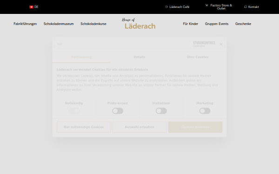Open Fabrikführungen menu item
Screen dimensions: 279x174
tap(25, 24)
